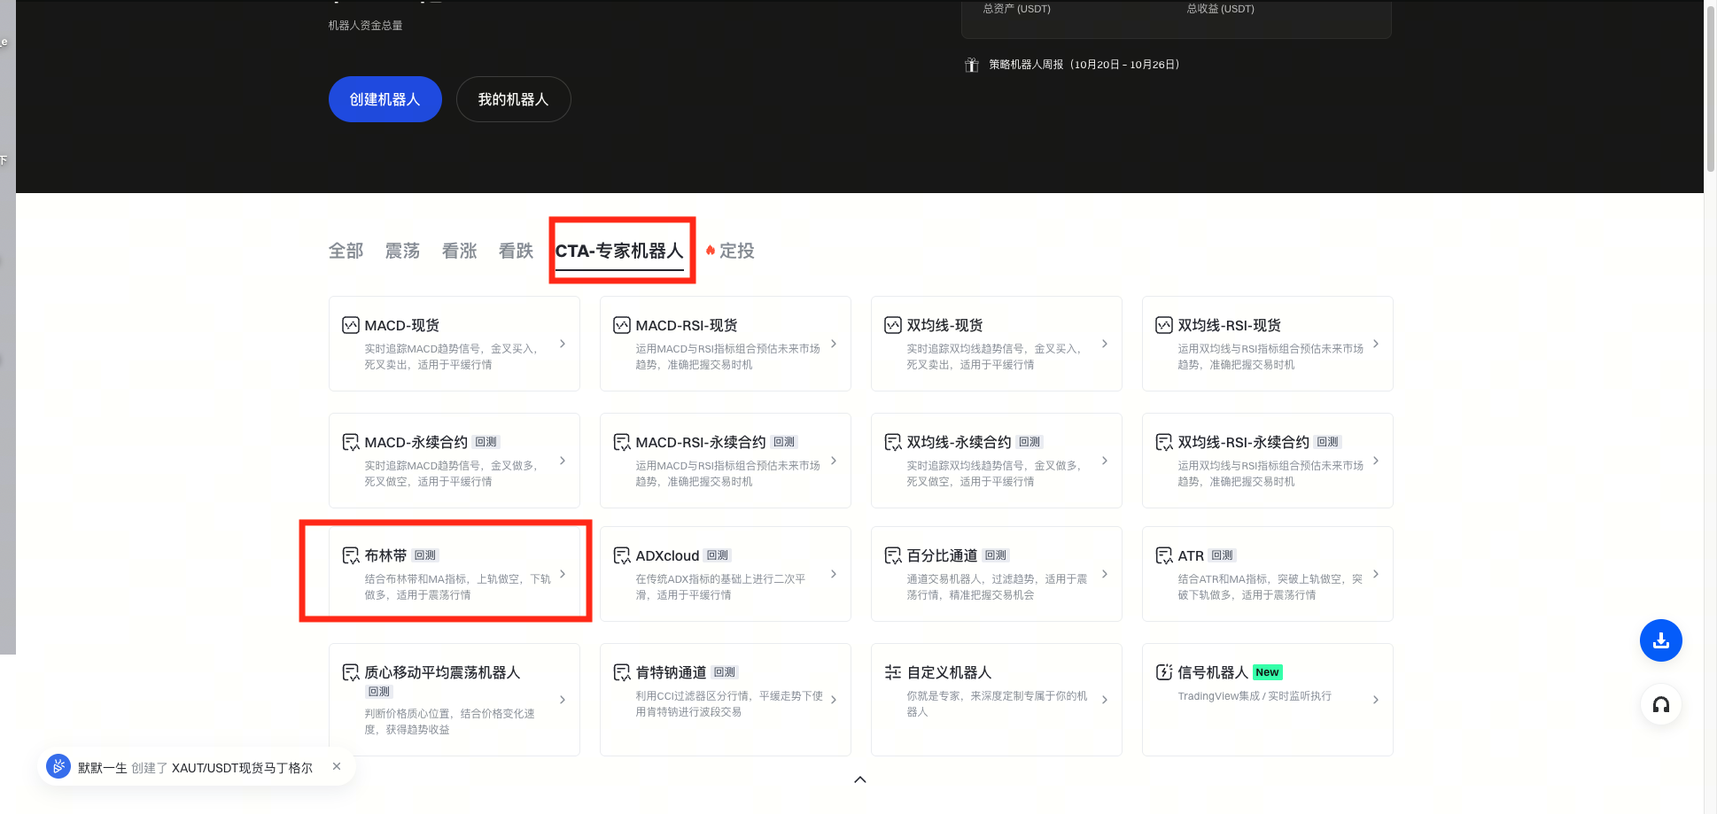Click the page vertical scrollbar
This screenshot has height=814, width=1717.
pos(1710,89)
